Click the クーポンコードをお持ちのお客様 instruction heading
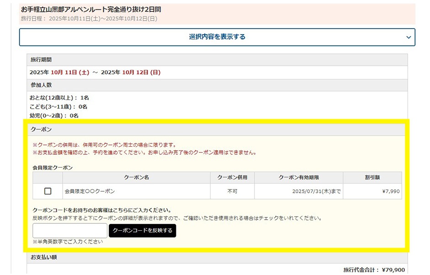 coord(102,210)
